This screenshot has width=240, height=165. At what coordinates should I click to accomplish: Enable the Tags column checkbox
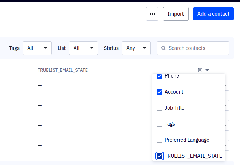160,124
